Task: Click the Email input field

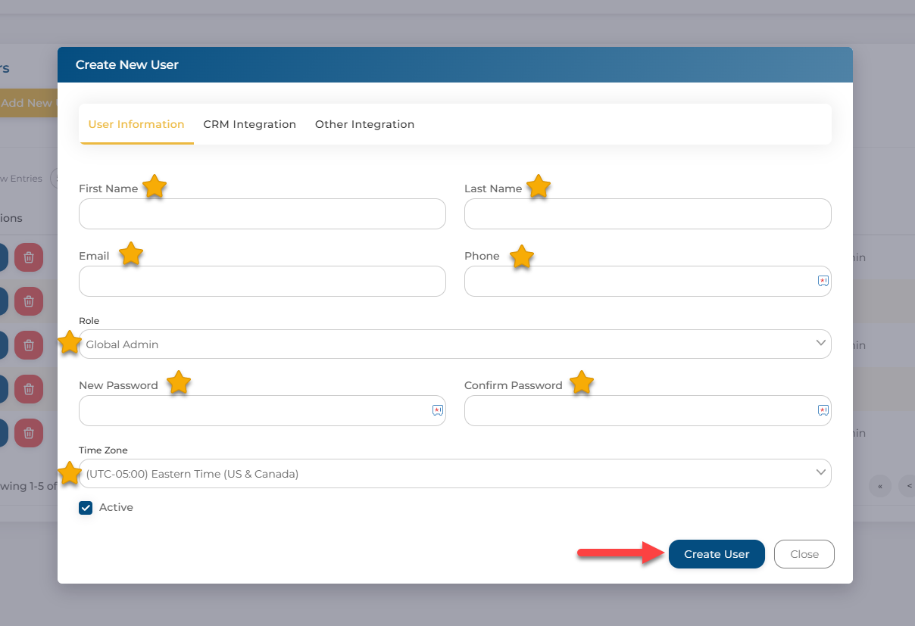Action: [262, 282]
